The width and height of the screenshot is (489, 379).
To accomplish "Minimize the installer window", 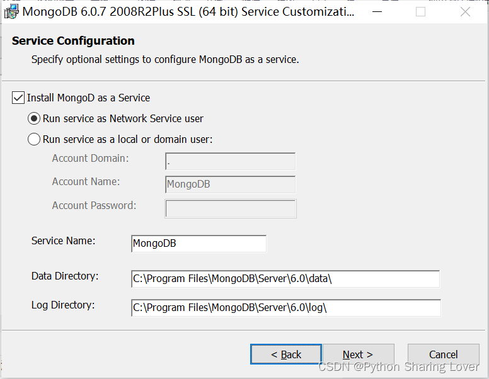I will pyautogui.click(x=377, y=12).
